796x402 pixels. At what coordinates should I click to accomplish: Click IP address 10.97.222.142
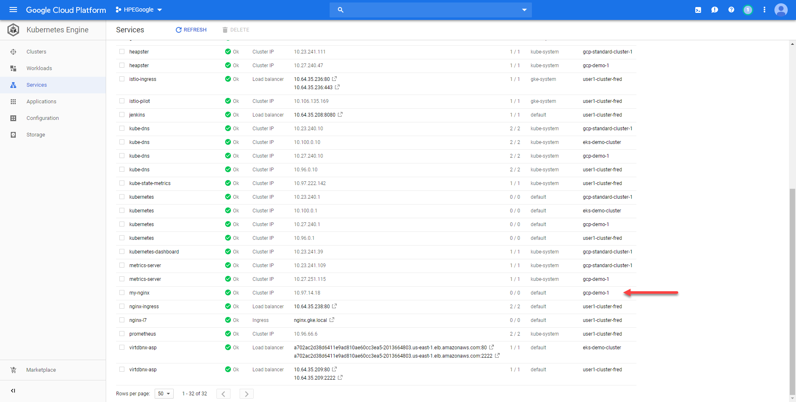point(310,183)
